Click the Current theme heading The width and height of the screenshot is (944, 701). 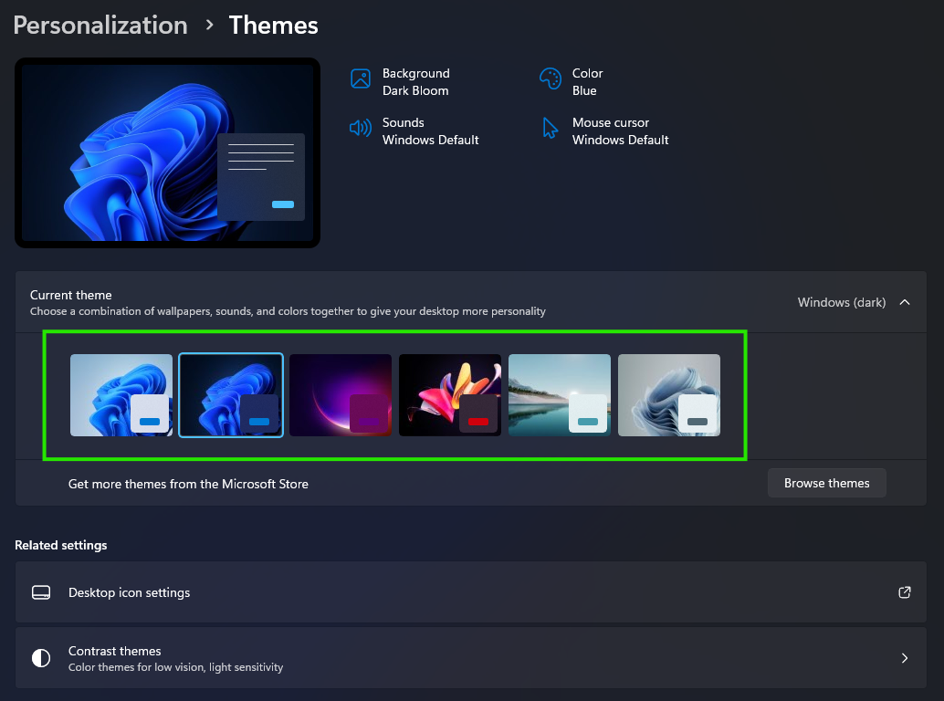[71, 295]
